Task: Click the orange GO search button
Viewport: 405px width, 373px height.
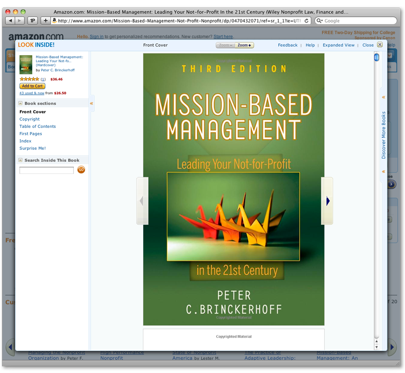Action: tap(81, 170)
